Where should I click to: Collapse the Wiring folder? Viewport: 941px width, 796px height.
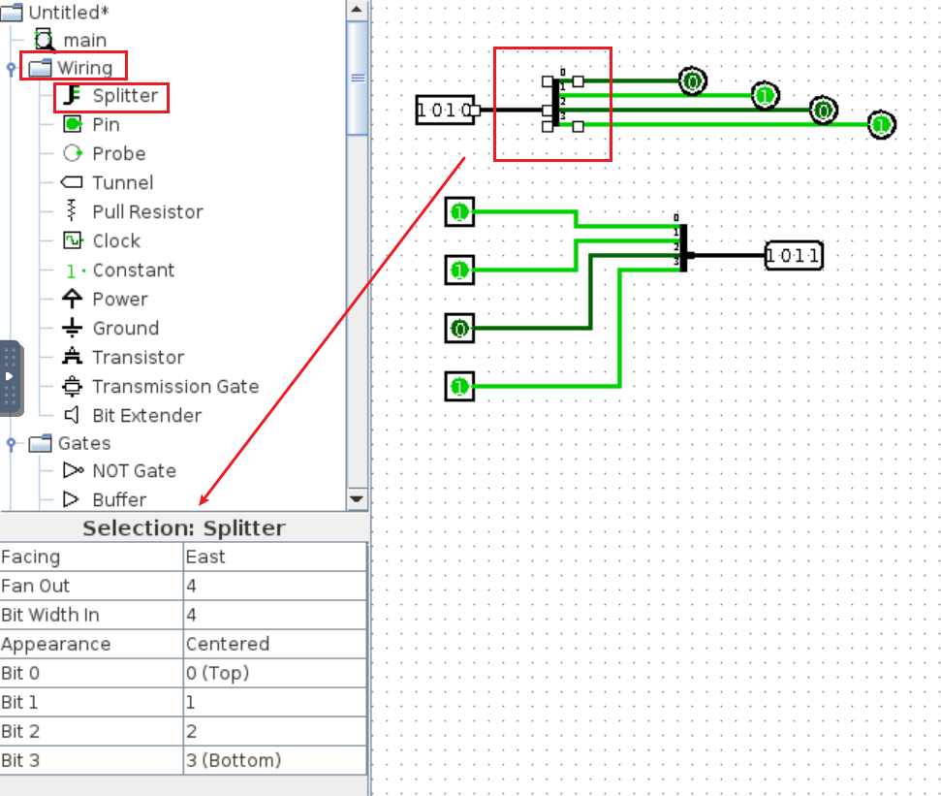pos(12,68)
